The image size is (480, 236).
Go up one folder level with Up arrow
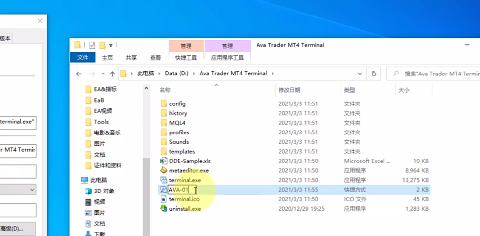click(112, 74)
